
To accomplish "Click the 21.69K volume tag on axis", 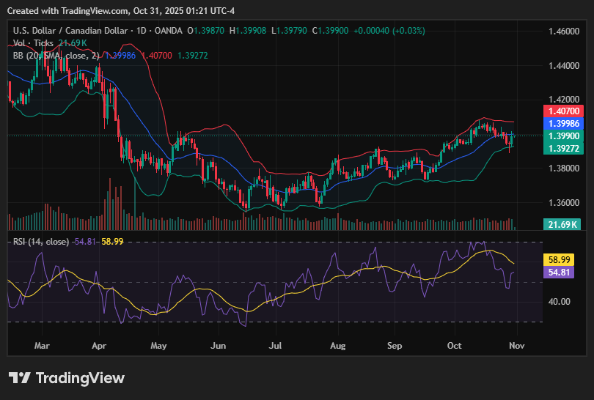I will 562,223.
